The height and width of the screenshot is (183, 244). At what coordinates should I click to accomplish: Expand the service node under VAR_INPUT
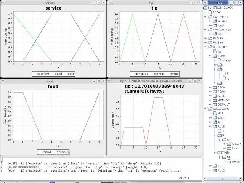210,21
